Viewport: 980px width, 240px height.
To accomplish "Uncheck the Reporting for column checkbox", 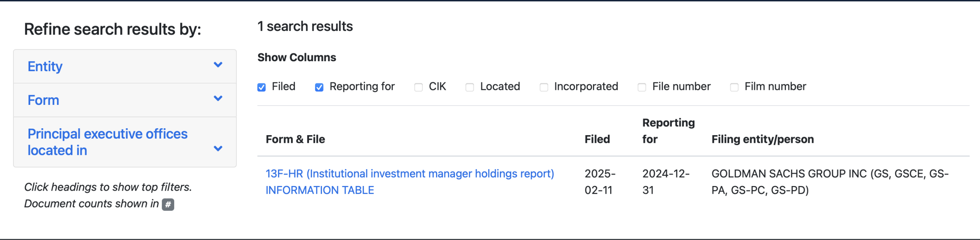I will 319,87.
